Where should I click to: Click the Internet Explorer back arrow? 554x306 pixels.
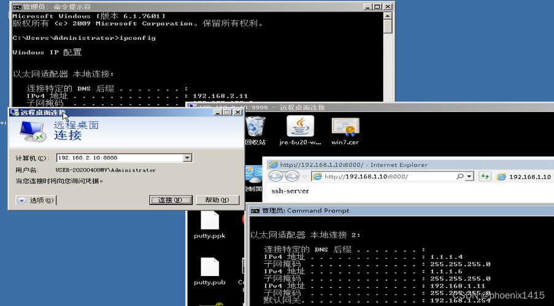[x=275, y=176]
